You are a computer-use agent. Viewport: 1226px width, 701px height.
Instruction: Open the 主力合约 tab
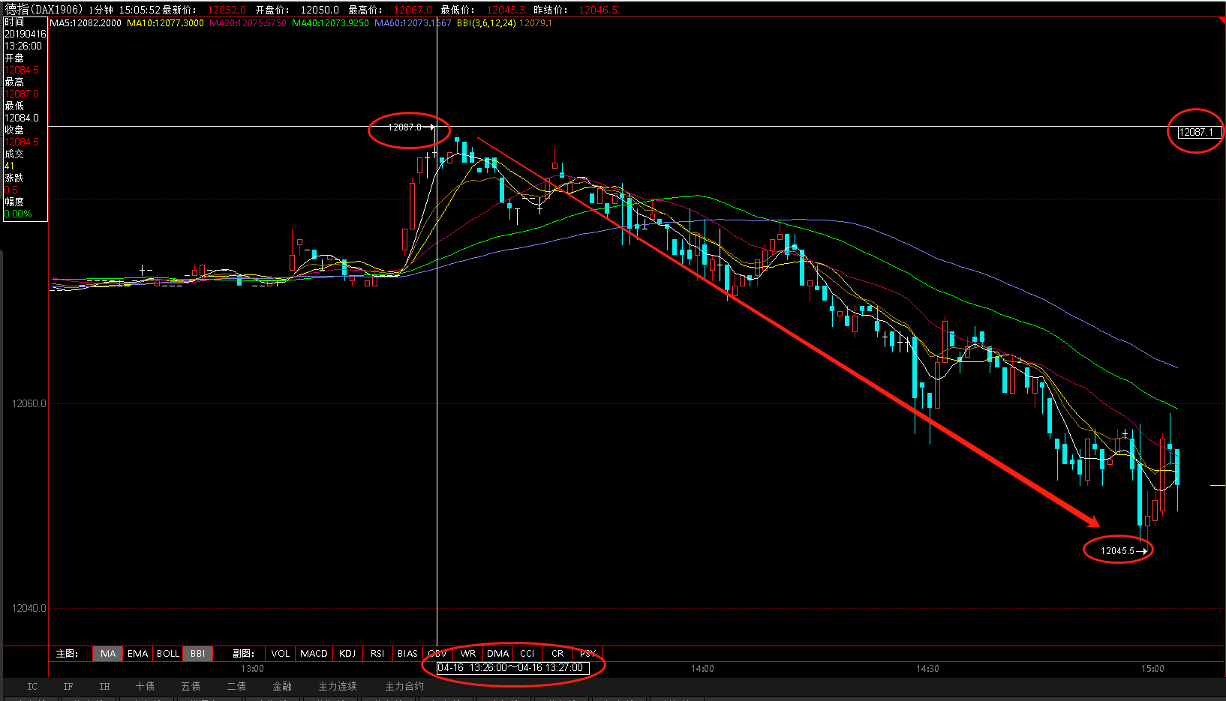coord(404,687)
